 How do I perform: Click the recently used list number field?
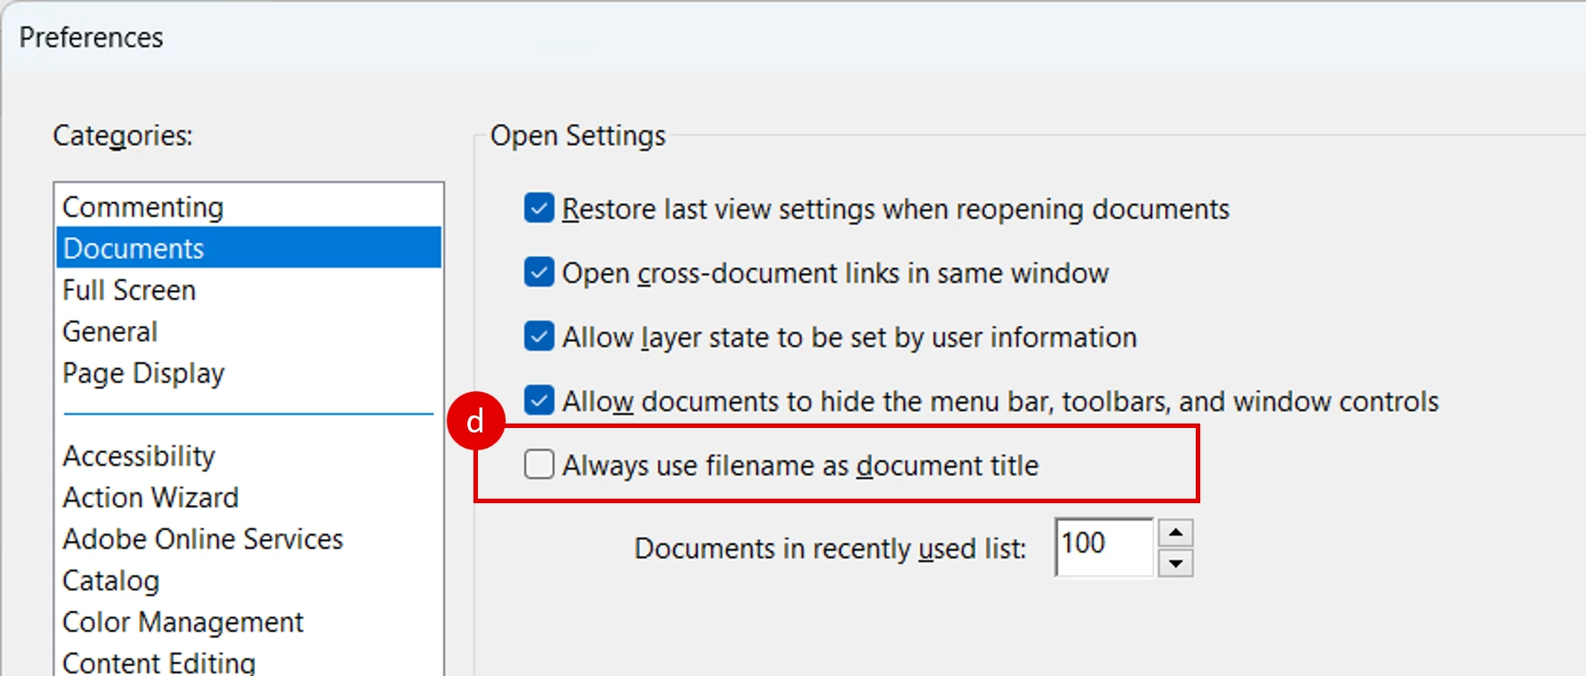point(1104,547)
